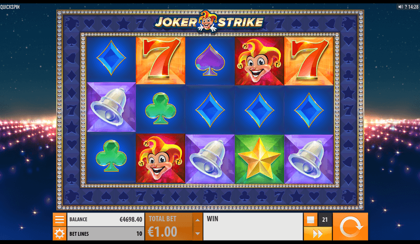The width and height of the screenshot is (420, 244).
Task: Open the help question mark
Action: tap(406, 7)
